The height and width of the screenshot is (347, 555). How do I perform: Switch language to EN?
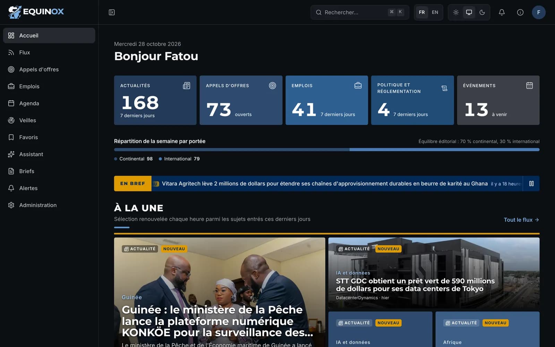click(x=435, y=12)
